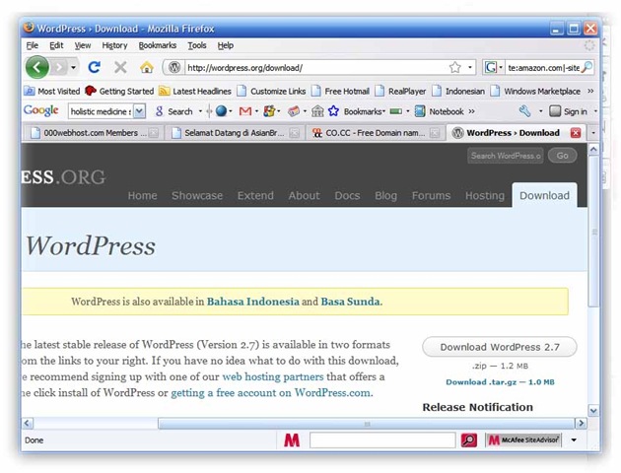This screenshot has width=621, height=473.
Task: Close the 000webhost.com Members tab
Action: click(x=154, y=133)
